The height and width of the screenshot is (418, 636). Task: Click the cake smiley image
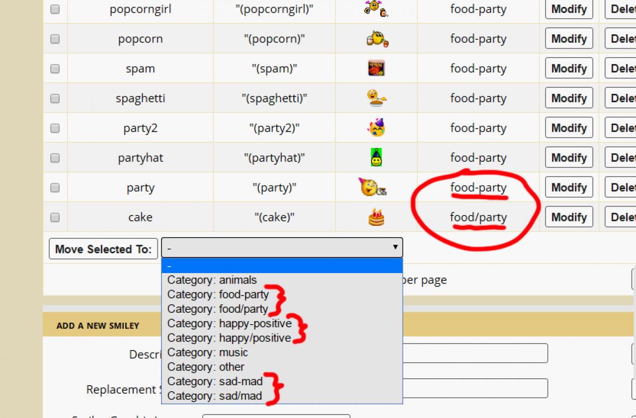[377, 217]
